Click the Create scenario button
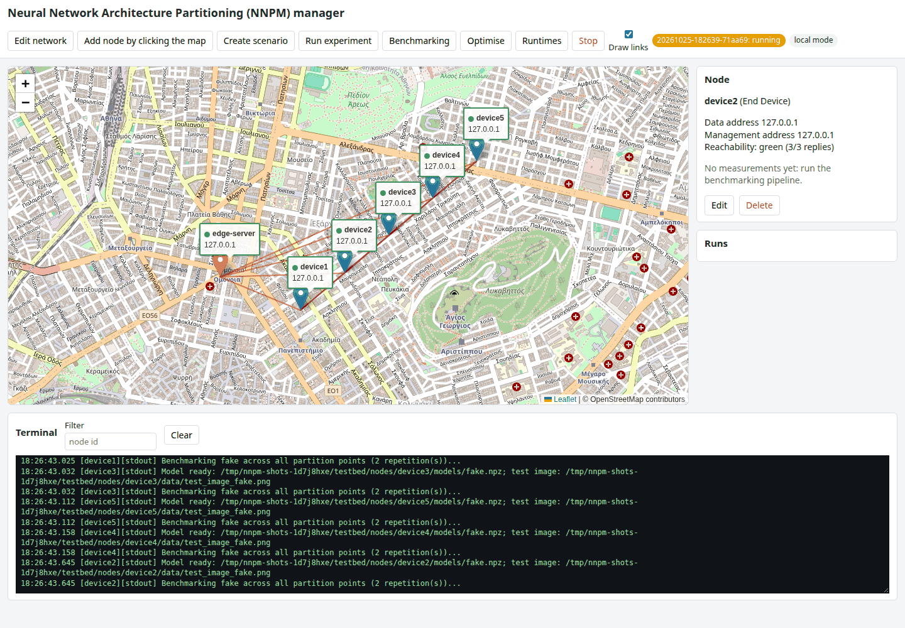Screen dimensions: 905x628 (256, 41)
